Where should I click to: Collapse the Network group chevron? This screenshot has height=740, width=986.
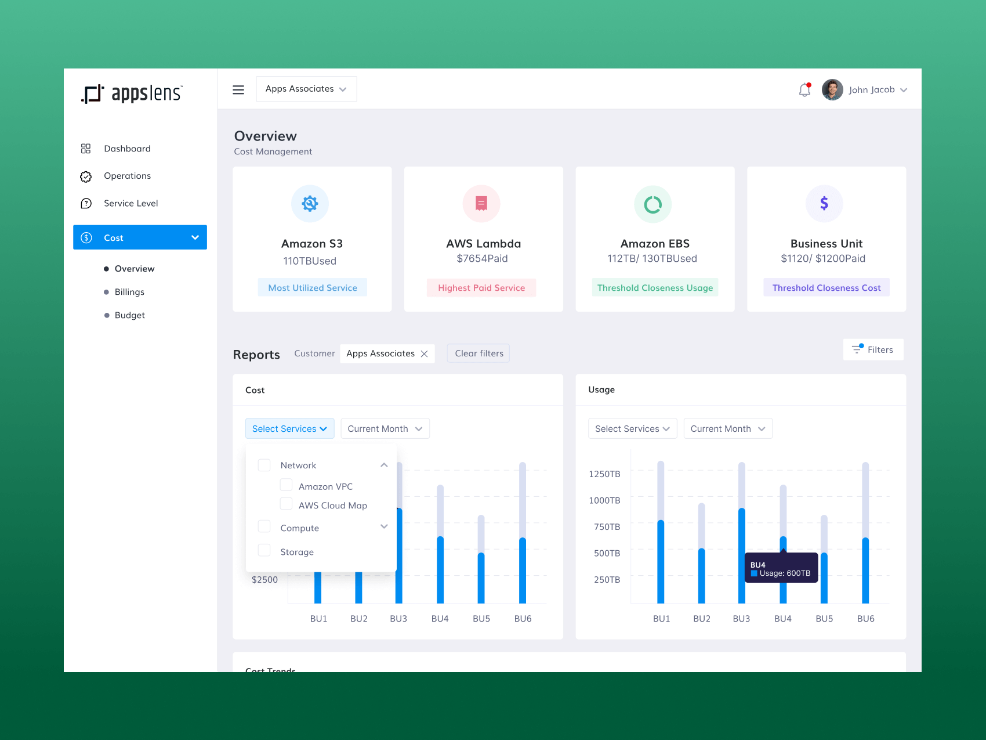(x=384, y=465)
